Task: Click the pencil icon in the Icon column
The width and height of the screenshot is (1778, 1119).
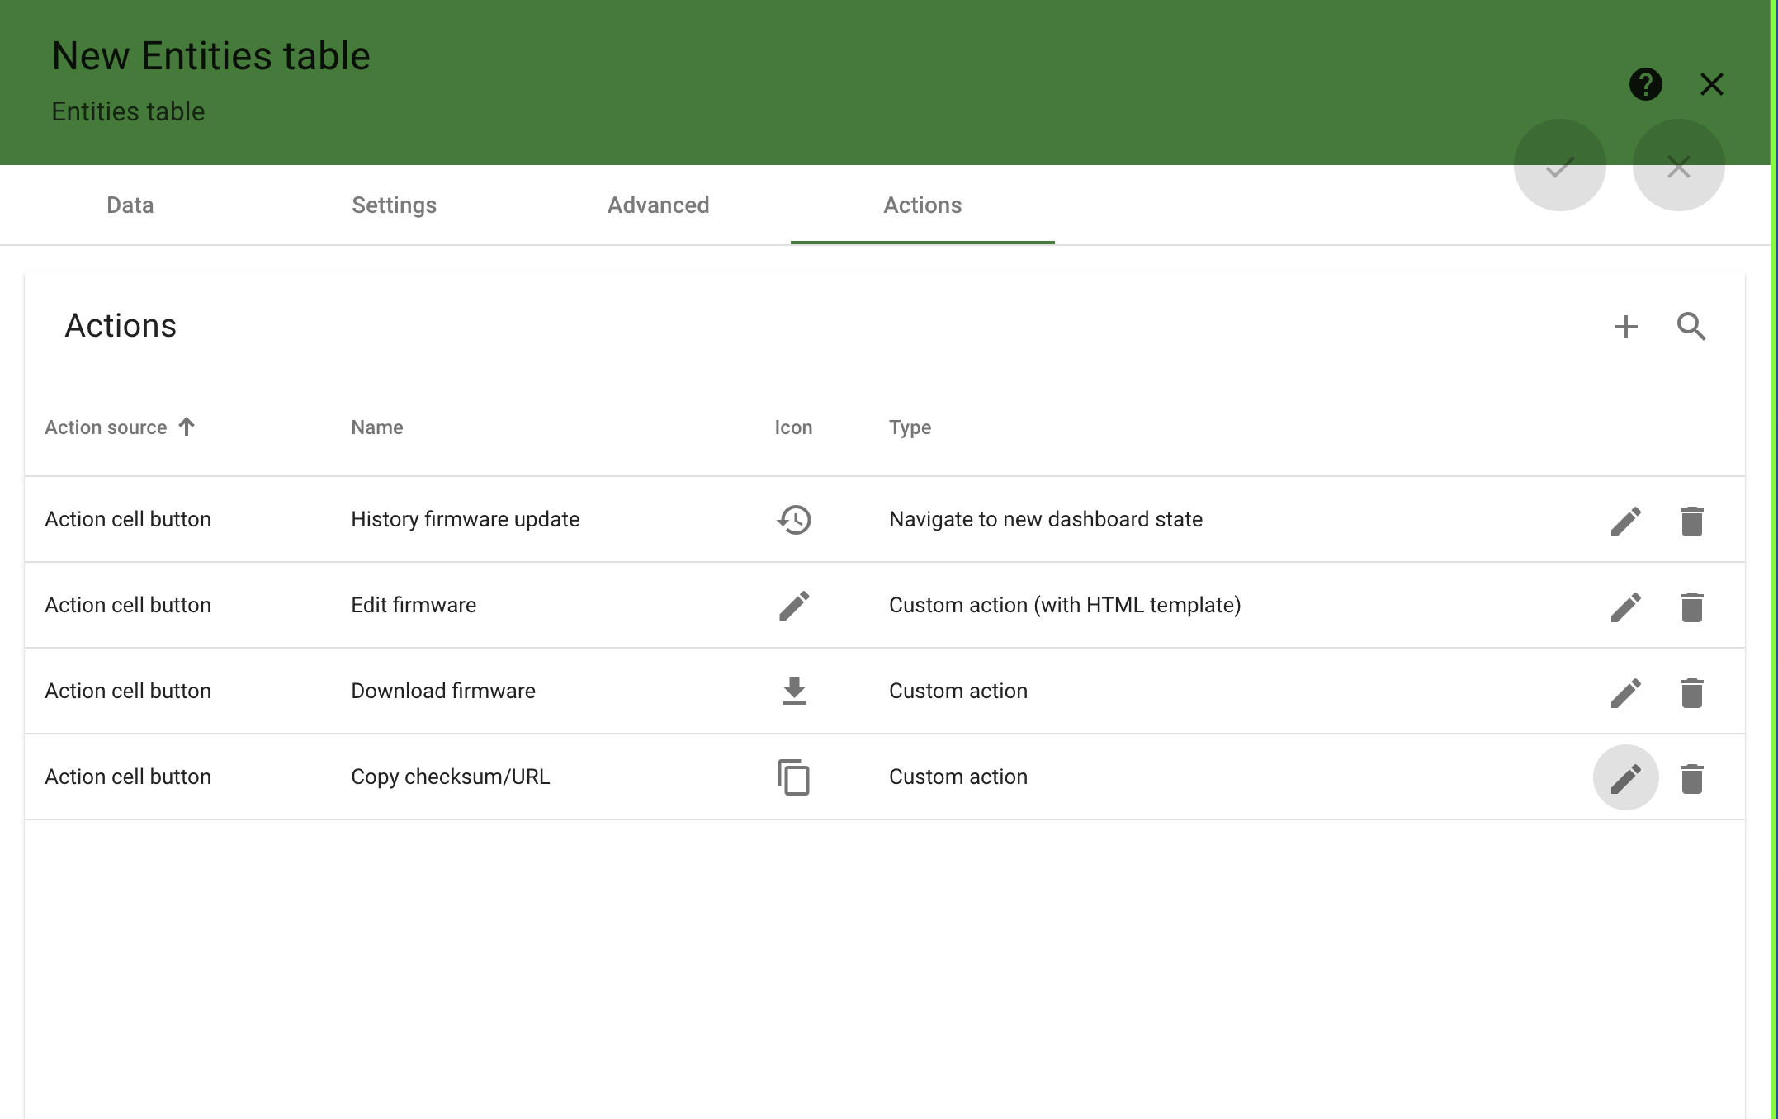Action: (794, 605)
